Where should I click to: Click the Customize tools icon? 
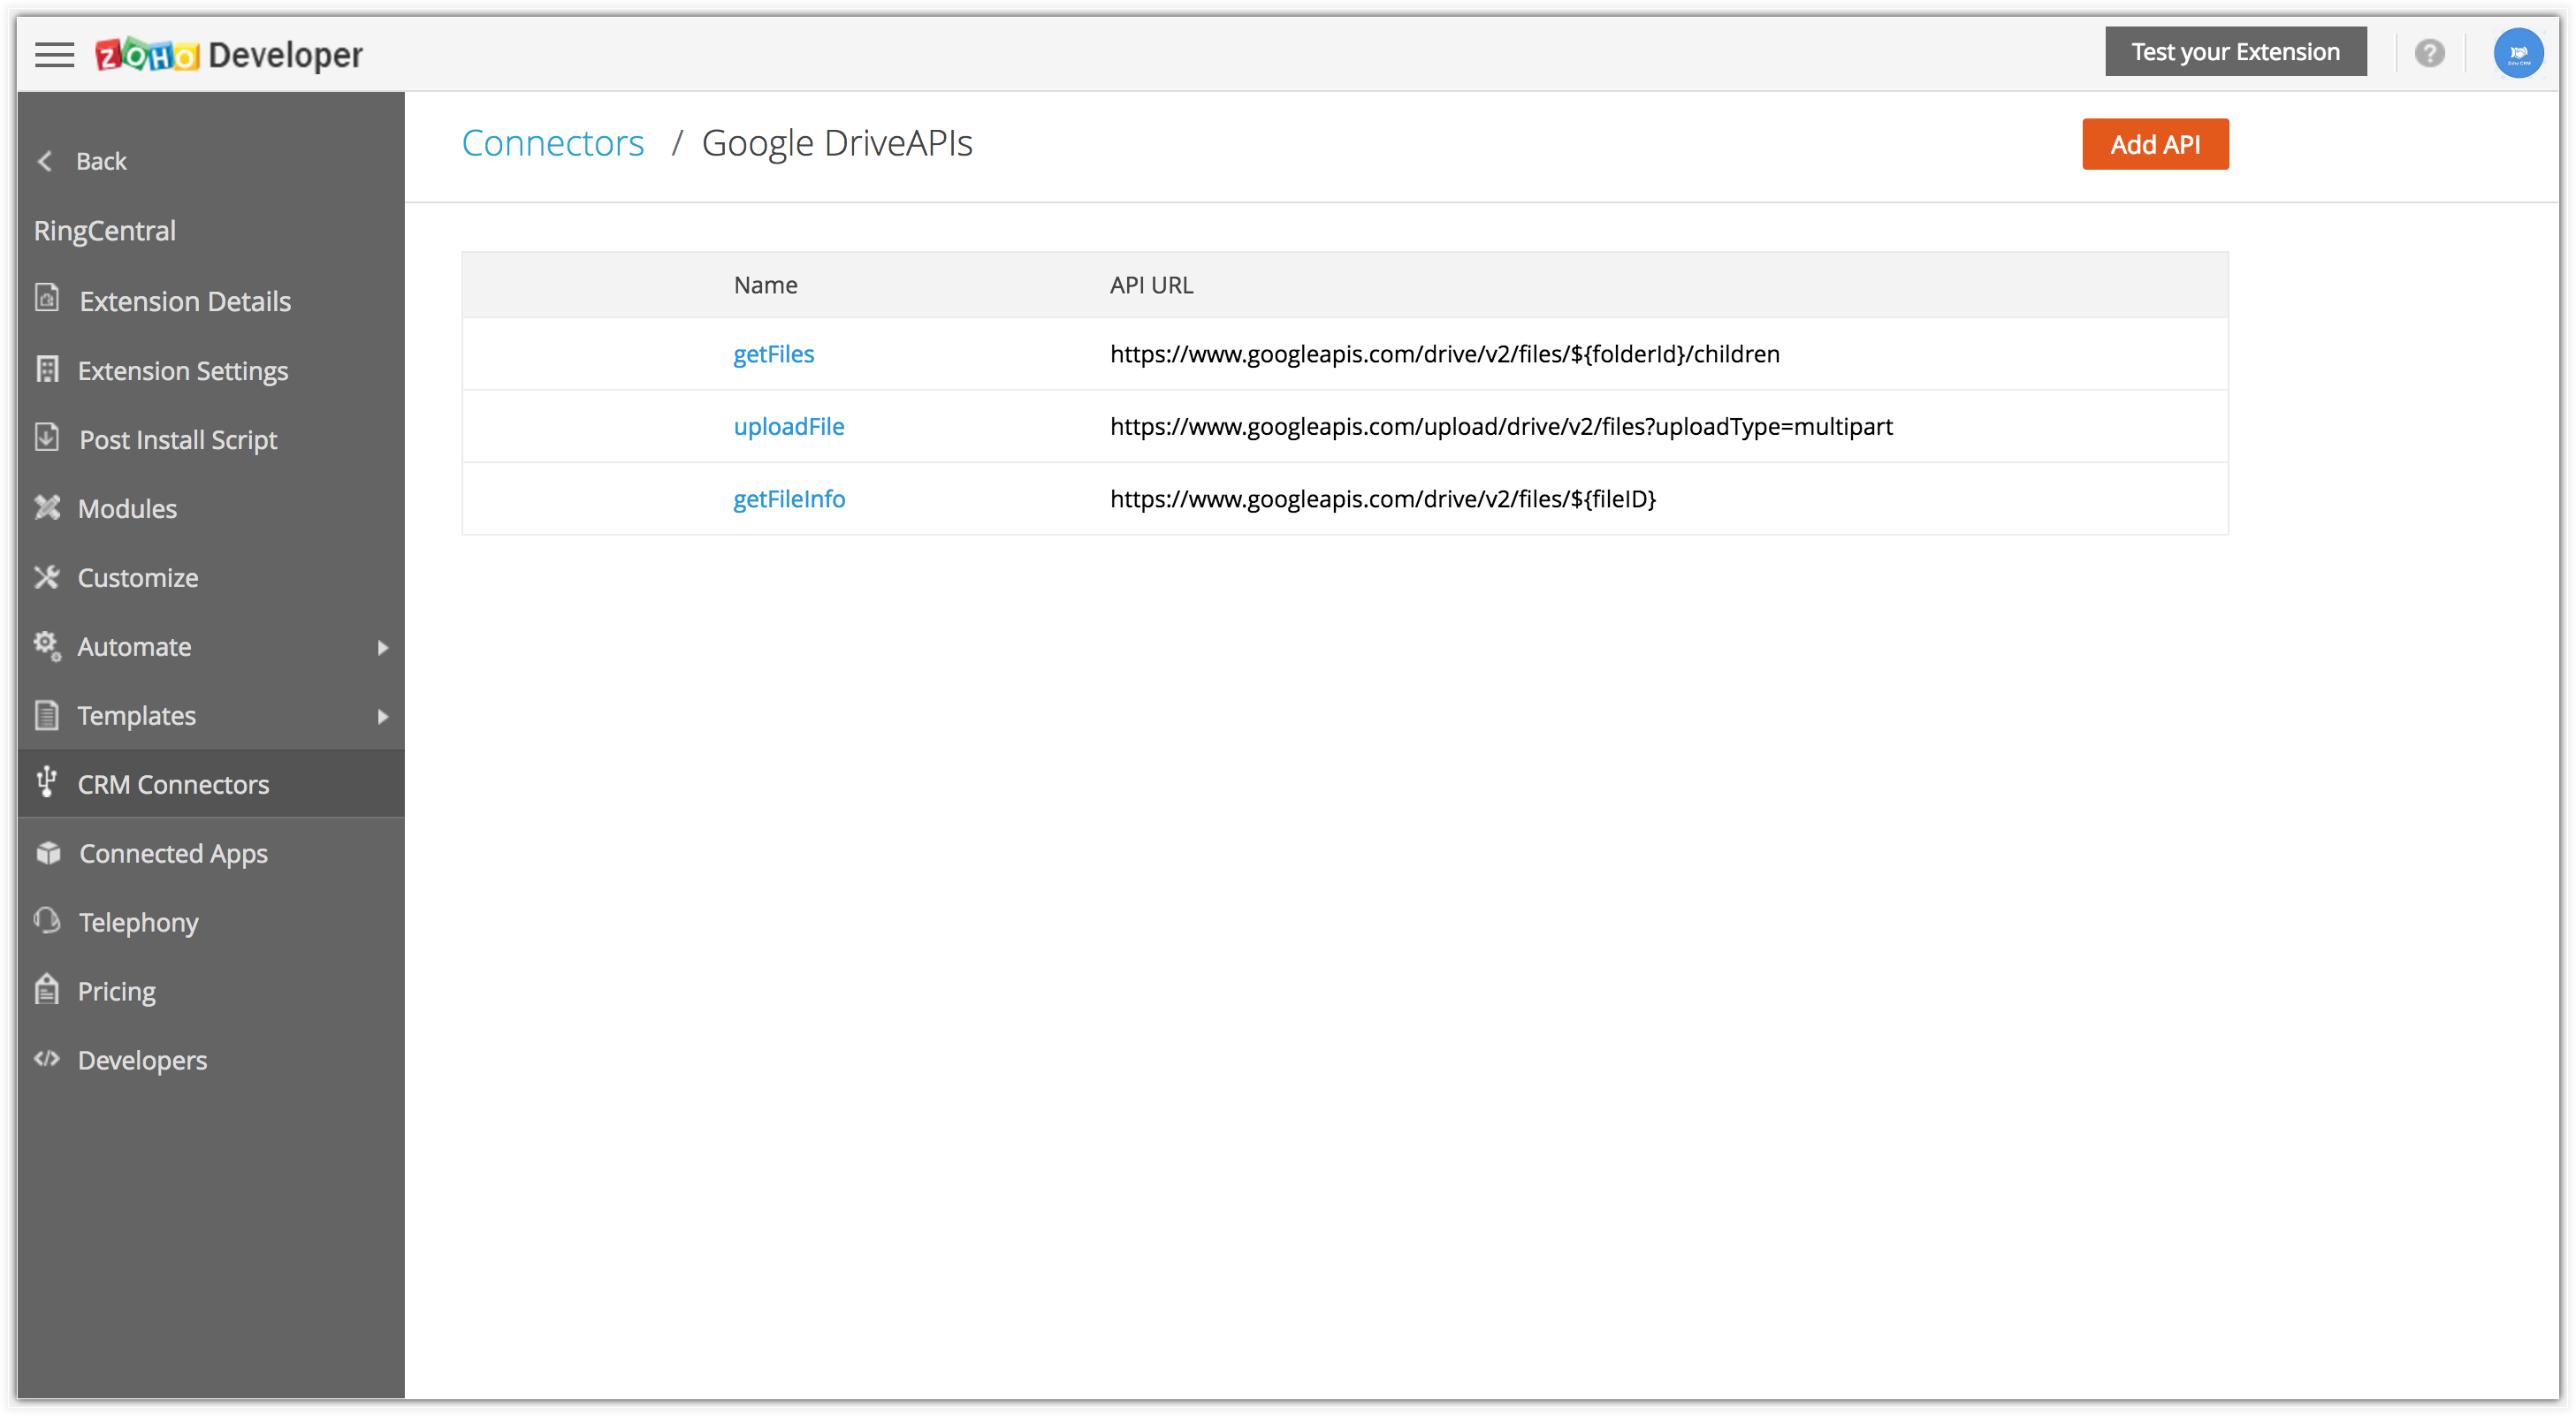point(47,577)
